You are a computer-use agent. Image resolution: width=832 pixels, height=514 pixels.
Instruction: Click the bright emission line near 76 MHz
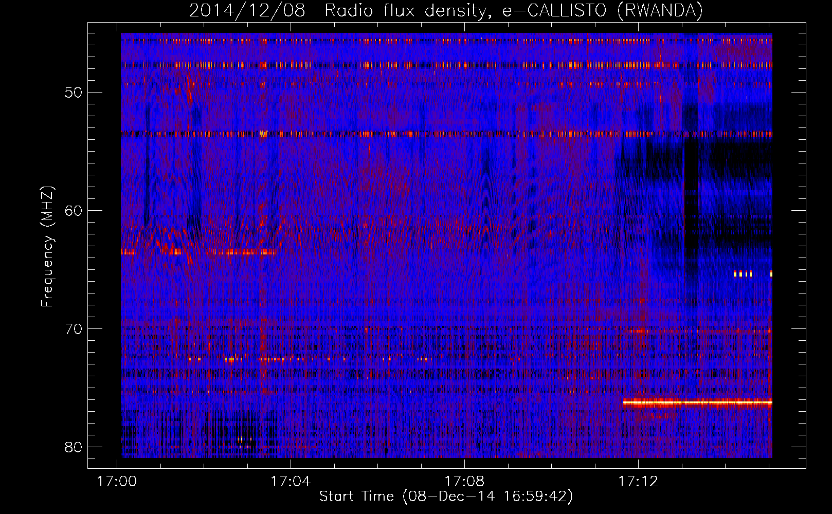tap(697, 402)
